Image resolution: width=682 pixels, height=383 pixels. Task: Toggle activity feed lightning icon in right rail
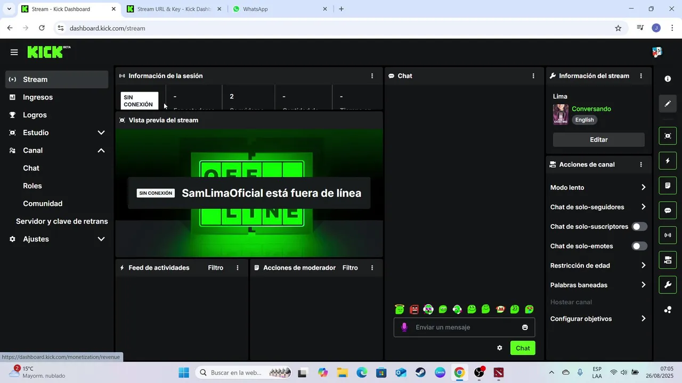(x=668, y=161)
